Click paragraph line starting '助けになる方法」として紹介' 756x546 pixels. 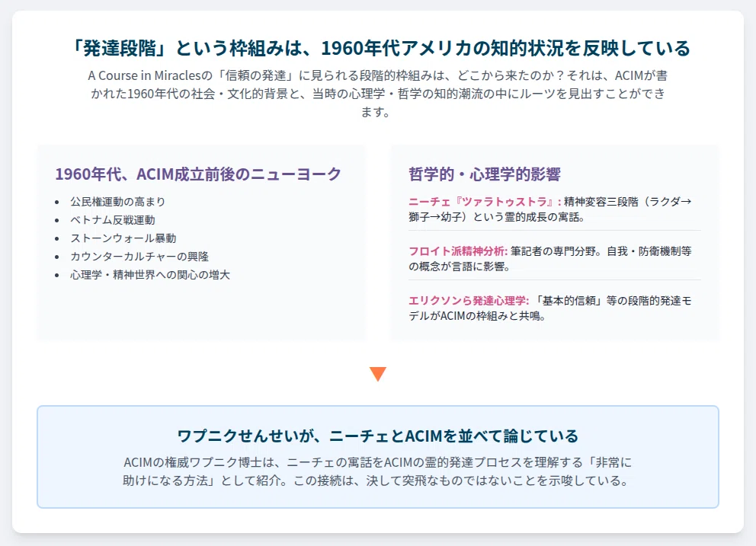point(376,481)
